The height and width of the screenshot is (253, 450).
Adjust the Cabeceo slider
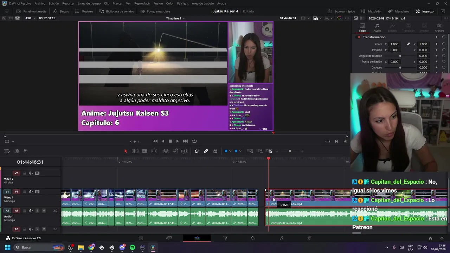coord(400,67)
